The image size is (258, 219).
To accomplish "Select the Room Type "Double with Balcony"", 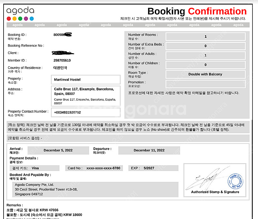I will pos(206,74).
